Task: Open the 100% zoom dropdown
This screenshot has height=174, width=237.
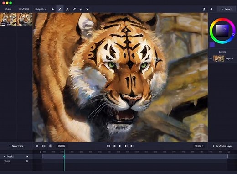Action: [x=199, y=146]
